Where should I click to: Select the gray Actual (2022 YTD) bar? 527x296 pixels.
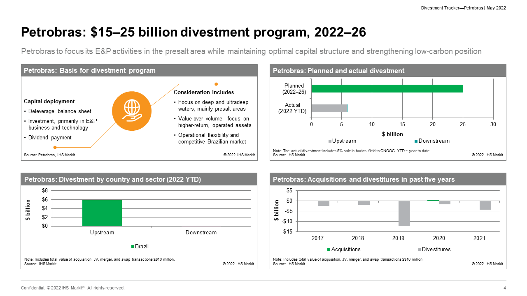(x=329, y=108)
